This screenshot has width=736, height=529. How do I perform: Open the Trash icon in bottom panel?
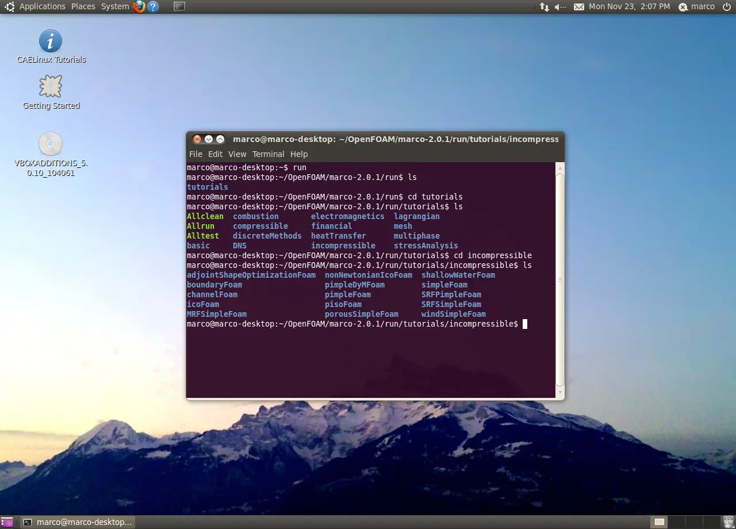pos(728,522)
